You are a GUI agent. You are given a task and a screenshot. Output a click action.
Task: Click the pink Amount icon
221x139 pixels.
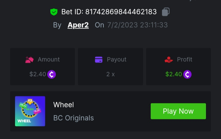pyautogui.click(x=29, y=60)
